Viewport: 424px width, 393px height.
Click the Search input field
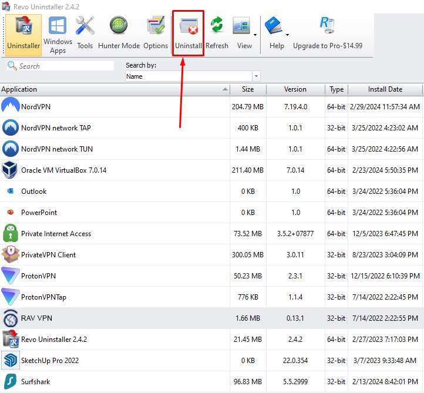(60, 66)
